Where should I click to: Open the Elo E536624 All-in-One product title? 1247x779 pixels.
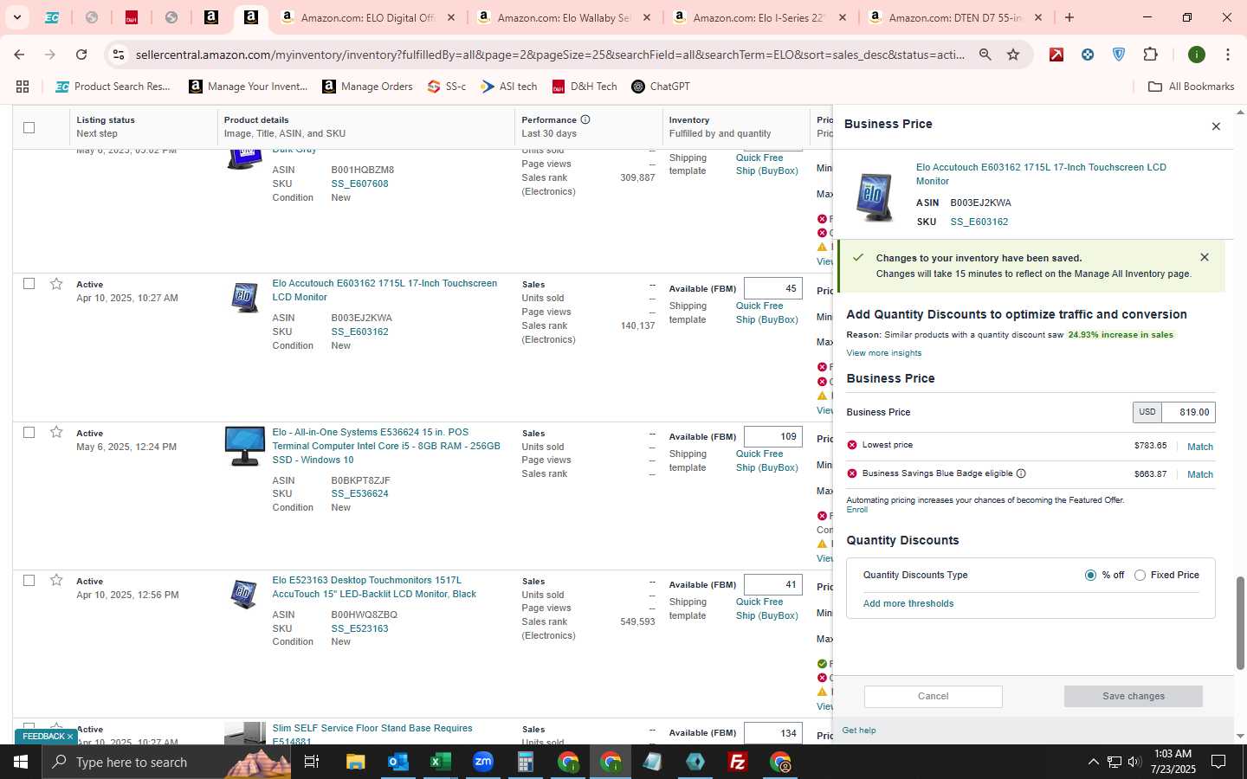coord(386,446)
